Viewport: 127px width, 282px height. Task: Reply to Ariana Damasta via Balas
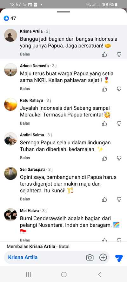click(x=25, y=89)
